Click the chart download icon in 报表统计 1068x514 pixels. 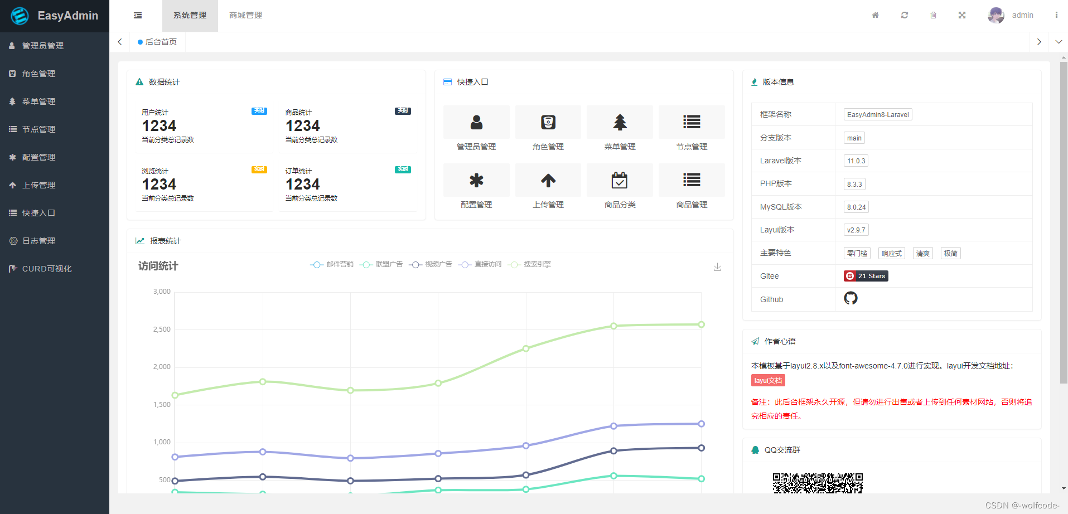717,267
